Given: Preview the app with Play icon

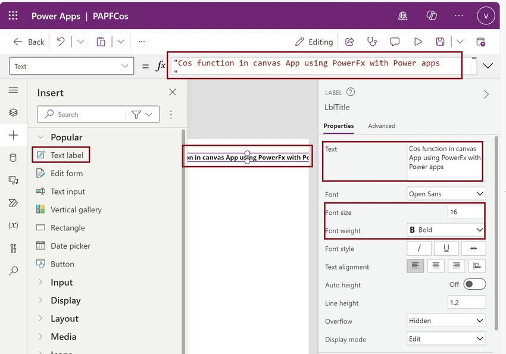Looking at the screenshot, I should [418, 42].
